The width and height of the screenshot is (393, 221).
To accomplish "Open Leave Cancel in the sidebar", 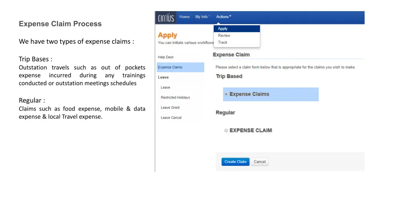I will point(171,118).
